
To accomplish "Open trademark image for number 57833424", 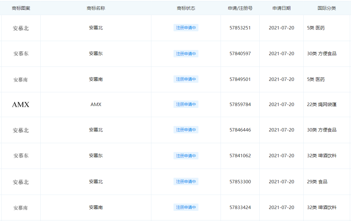I will tap(21, 208).
